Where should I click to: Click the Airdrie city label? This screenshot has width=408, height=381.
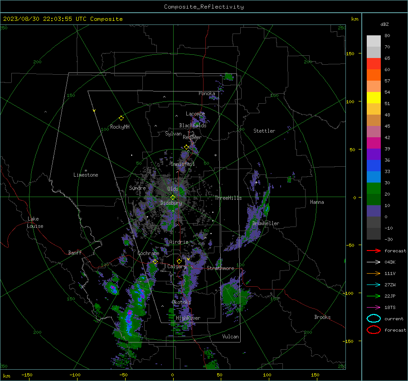(179, 242)
